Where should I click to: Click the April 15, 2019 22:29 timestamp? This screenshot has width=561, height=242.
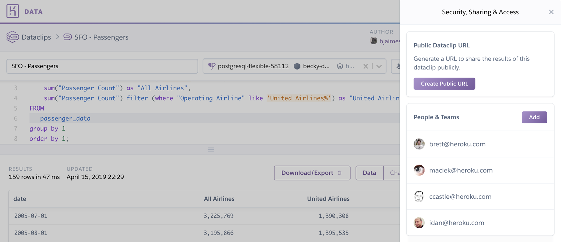[x=95, y=177]
